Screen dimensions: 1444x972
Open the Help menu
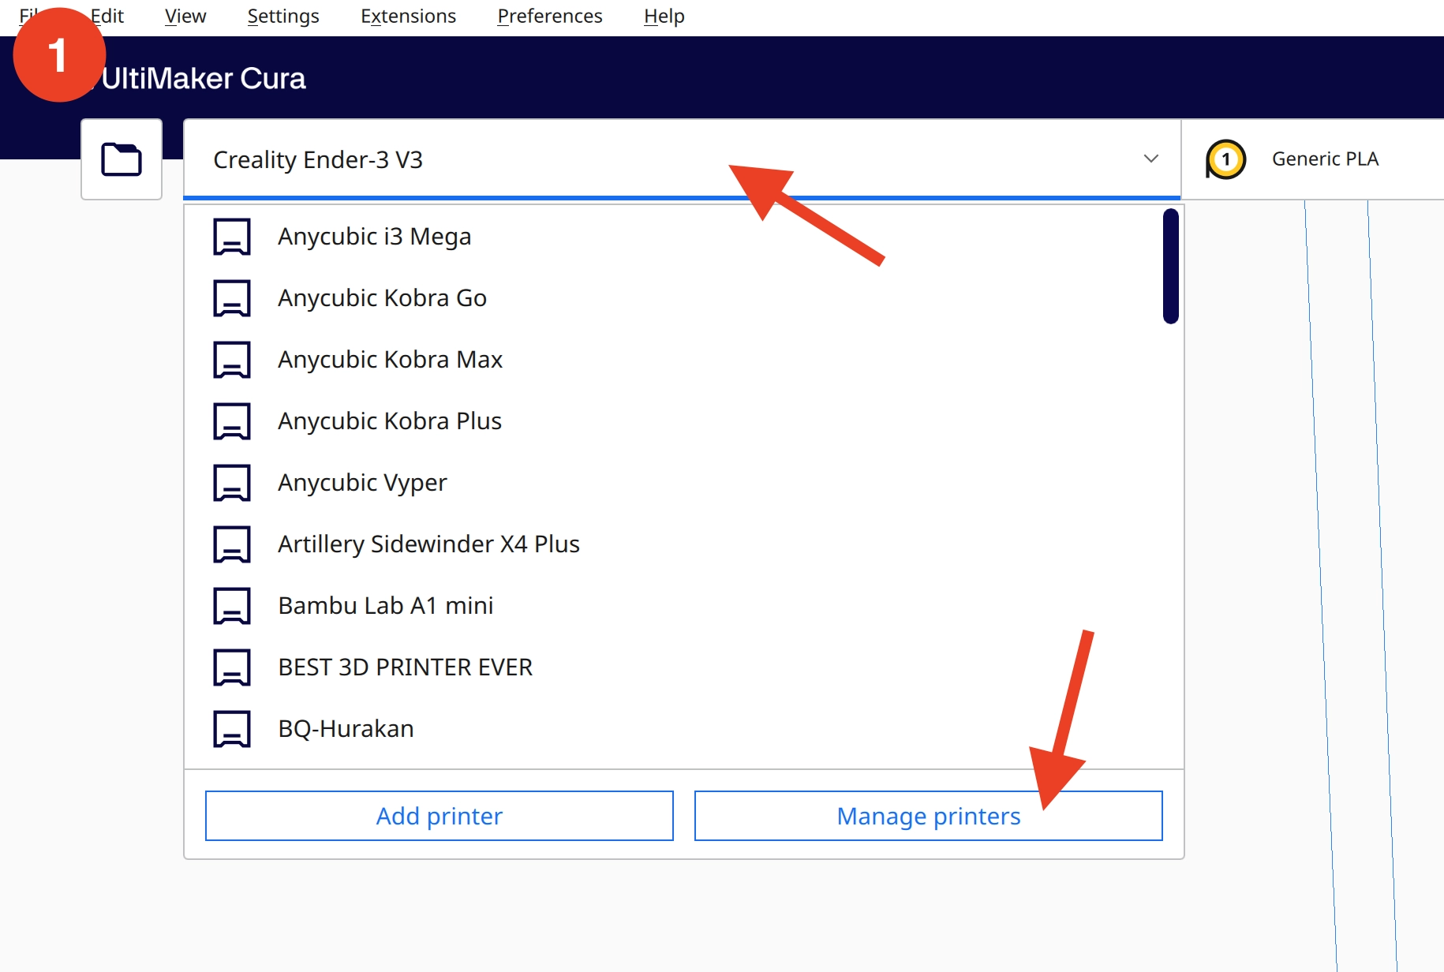coord(664,16)
